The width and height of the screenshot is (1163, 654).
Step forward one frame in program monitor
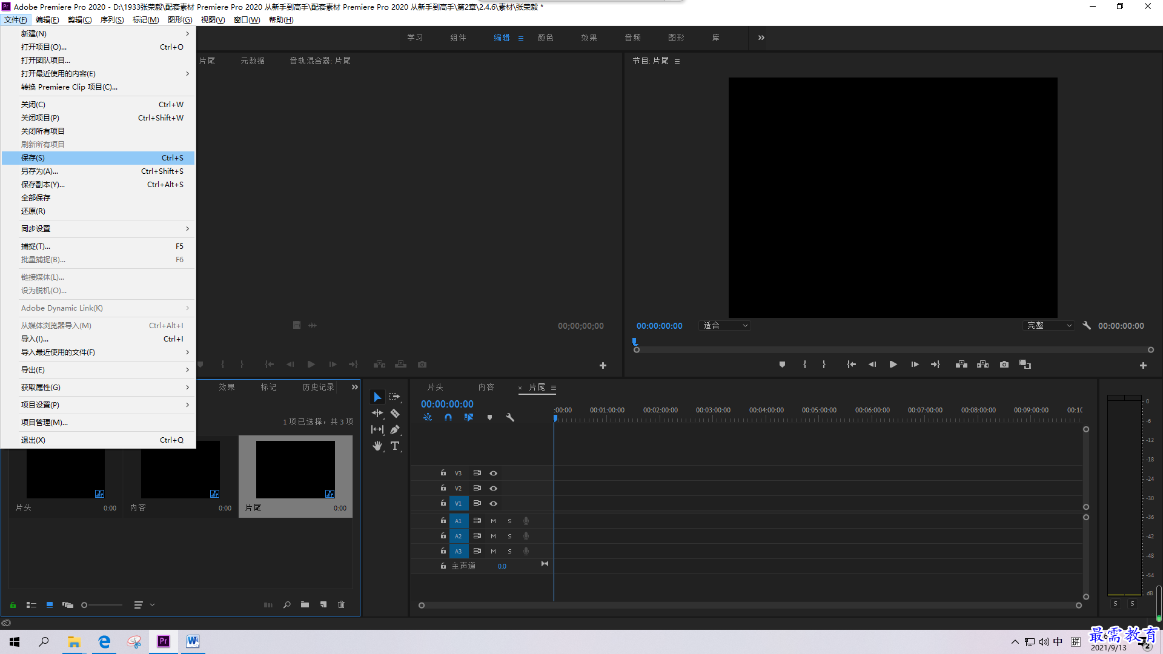(x=915, y=365)
